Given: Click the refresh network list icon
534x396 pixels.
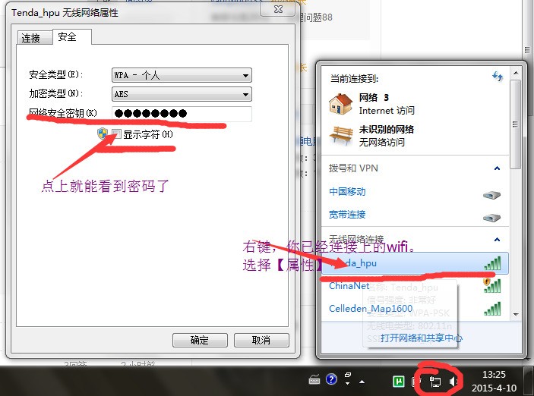Looking at the screenshot, I should [498, 77].
